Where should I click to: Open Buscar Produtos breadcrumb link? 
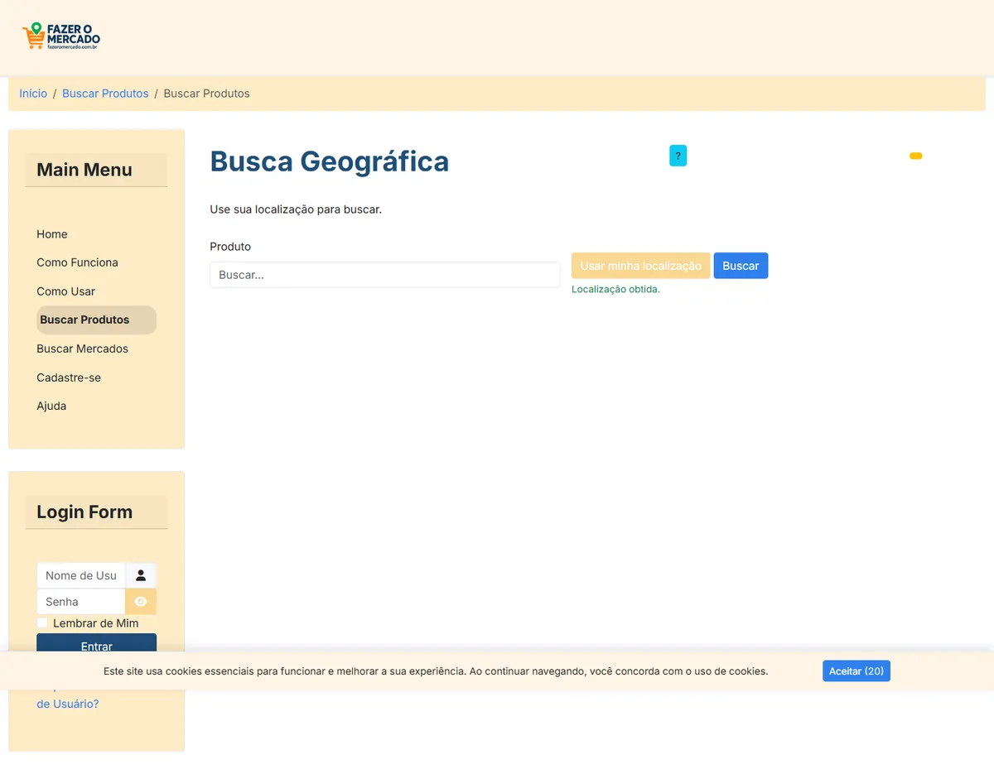(x=105, y=94)
